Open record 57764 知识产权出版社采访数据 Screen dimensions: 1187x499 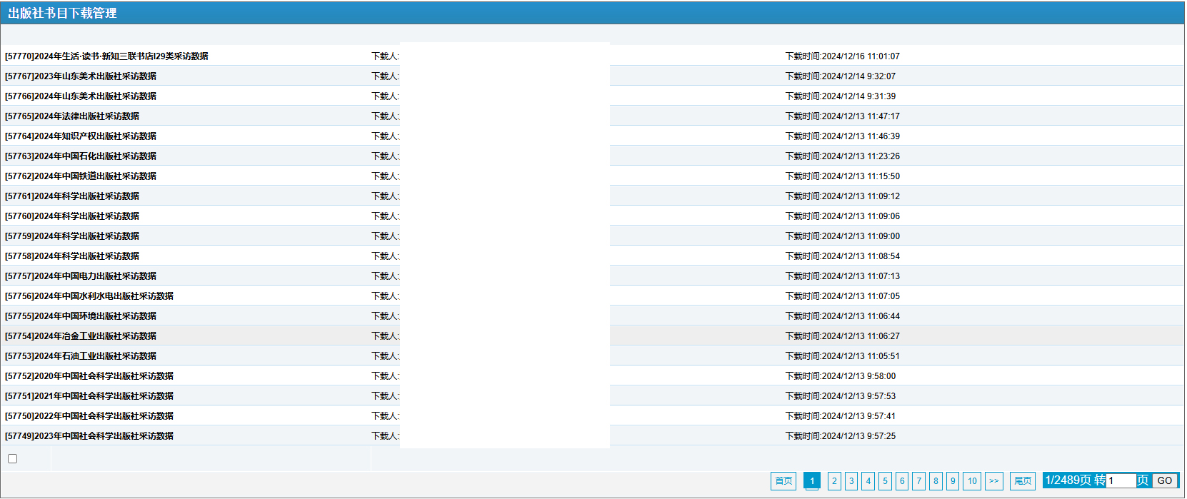tap(81, 136)
